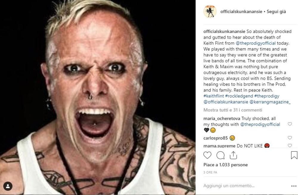Focus the "Aggiungi un commento..." field
Viewport: 298px width, 195px height.
[245, 186]
